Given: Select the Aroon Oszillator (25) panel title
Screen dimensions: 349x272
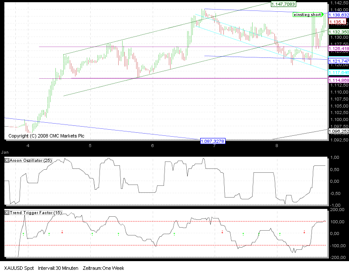Looking at the screenshot, I should coord(30,160).
